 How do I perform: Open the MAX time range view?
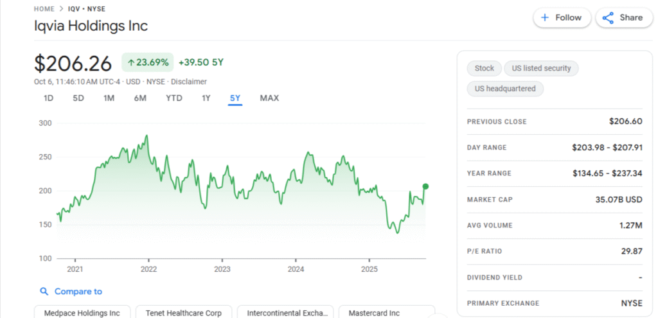[269, 98]
